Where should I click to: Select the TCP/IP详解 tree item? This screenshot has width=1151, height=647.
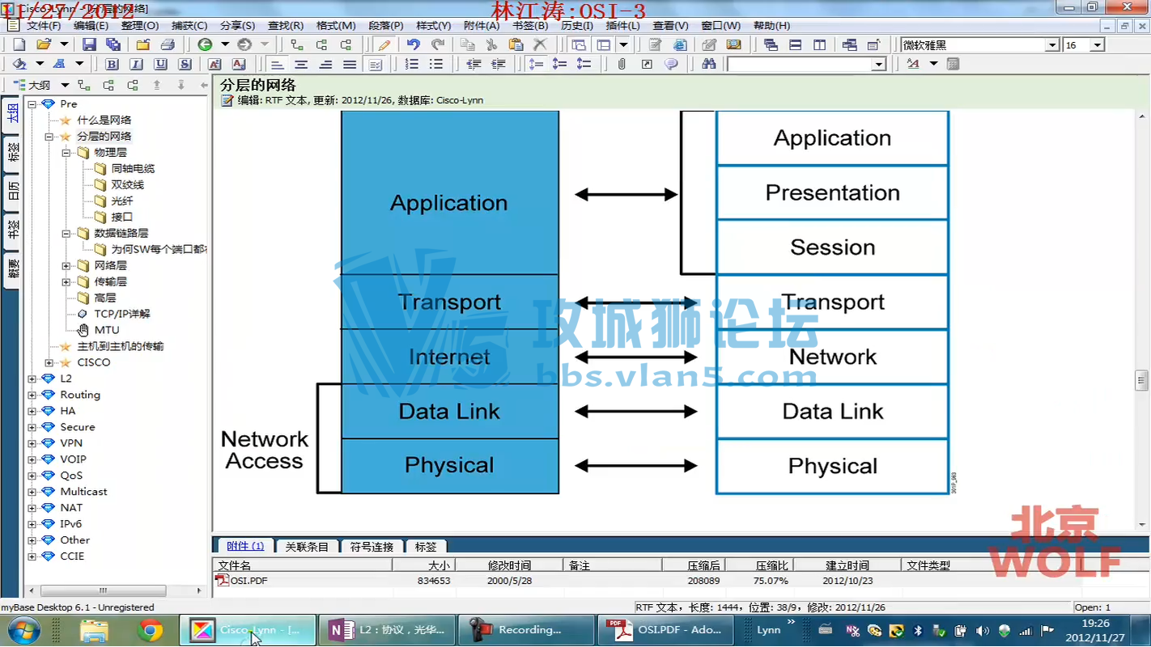[121, 314]
